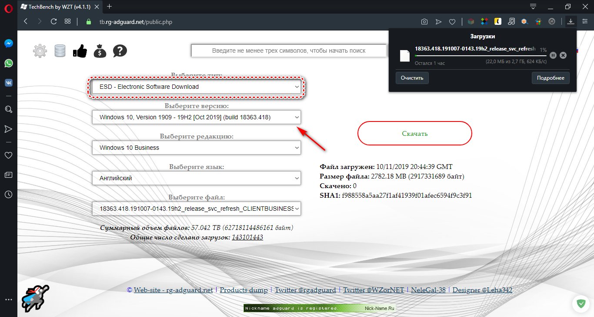
Task: Click the database icon on the page
Action: 60,51
